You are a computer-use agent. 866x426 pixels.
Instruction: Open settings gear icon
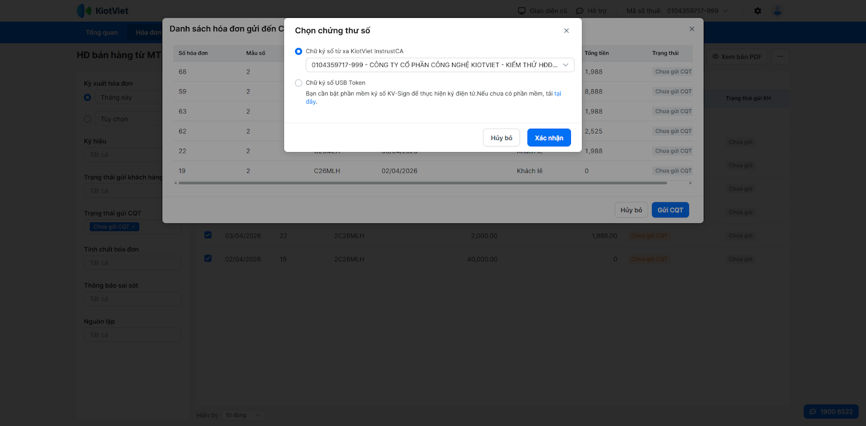(x=758, y=11)
